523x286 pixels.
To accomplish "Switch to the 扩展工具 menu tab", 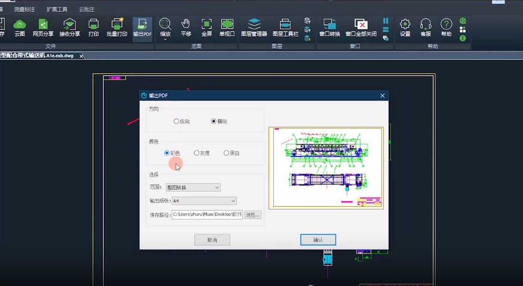I will click(57, 9).
